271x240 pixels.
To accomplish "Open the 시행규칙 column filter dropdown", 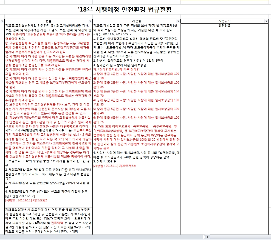I will click(266, 21).
